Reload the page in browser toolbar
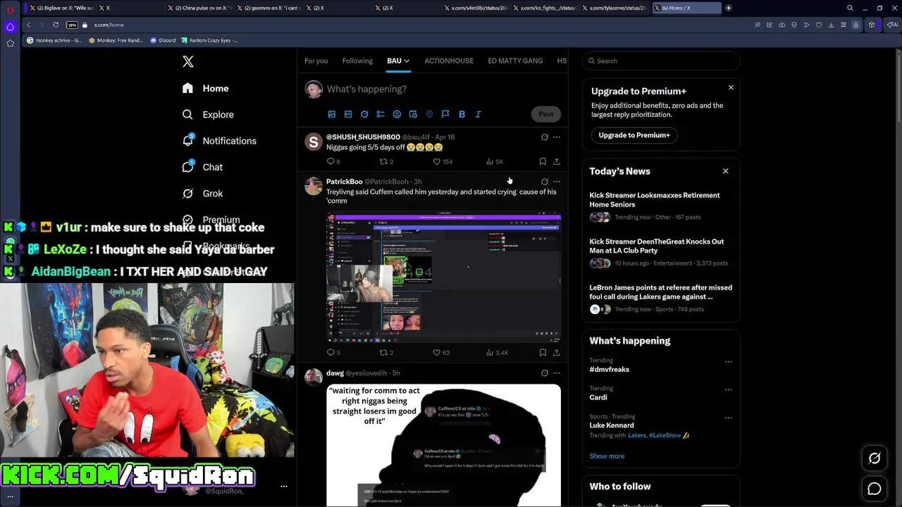 (56, 25)
